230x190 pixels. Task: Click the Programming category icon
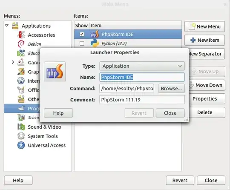(x=21, y=109)
